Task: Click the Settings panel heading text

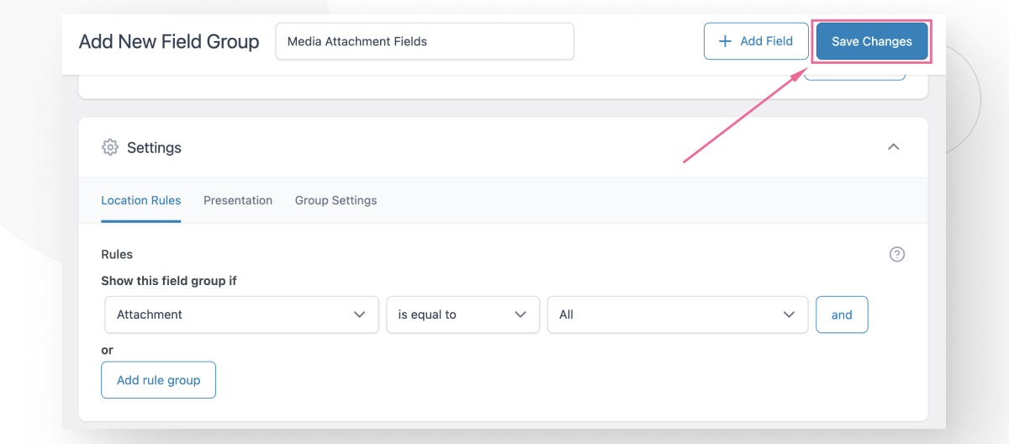Action: [154, 147]
